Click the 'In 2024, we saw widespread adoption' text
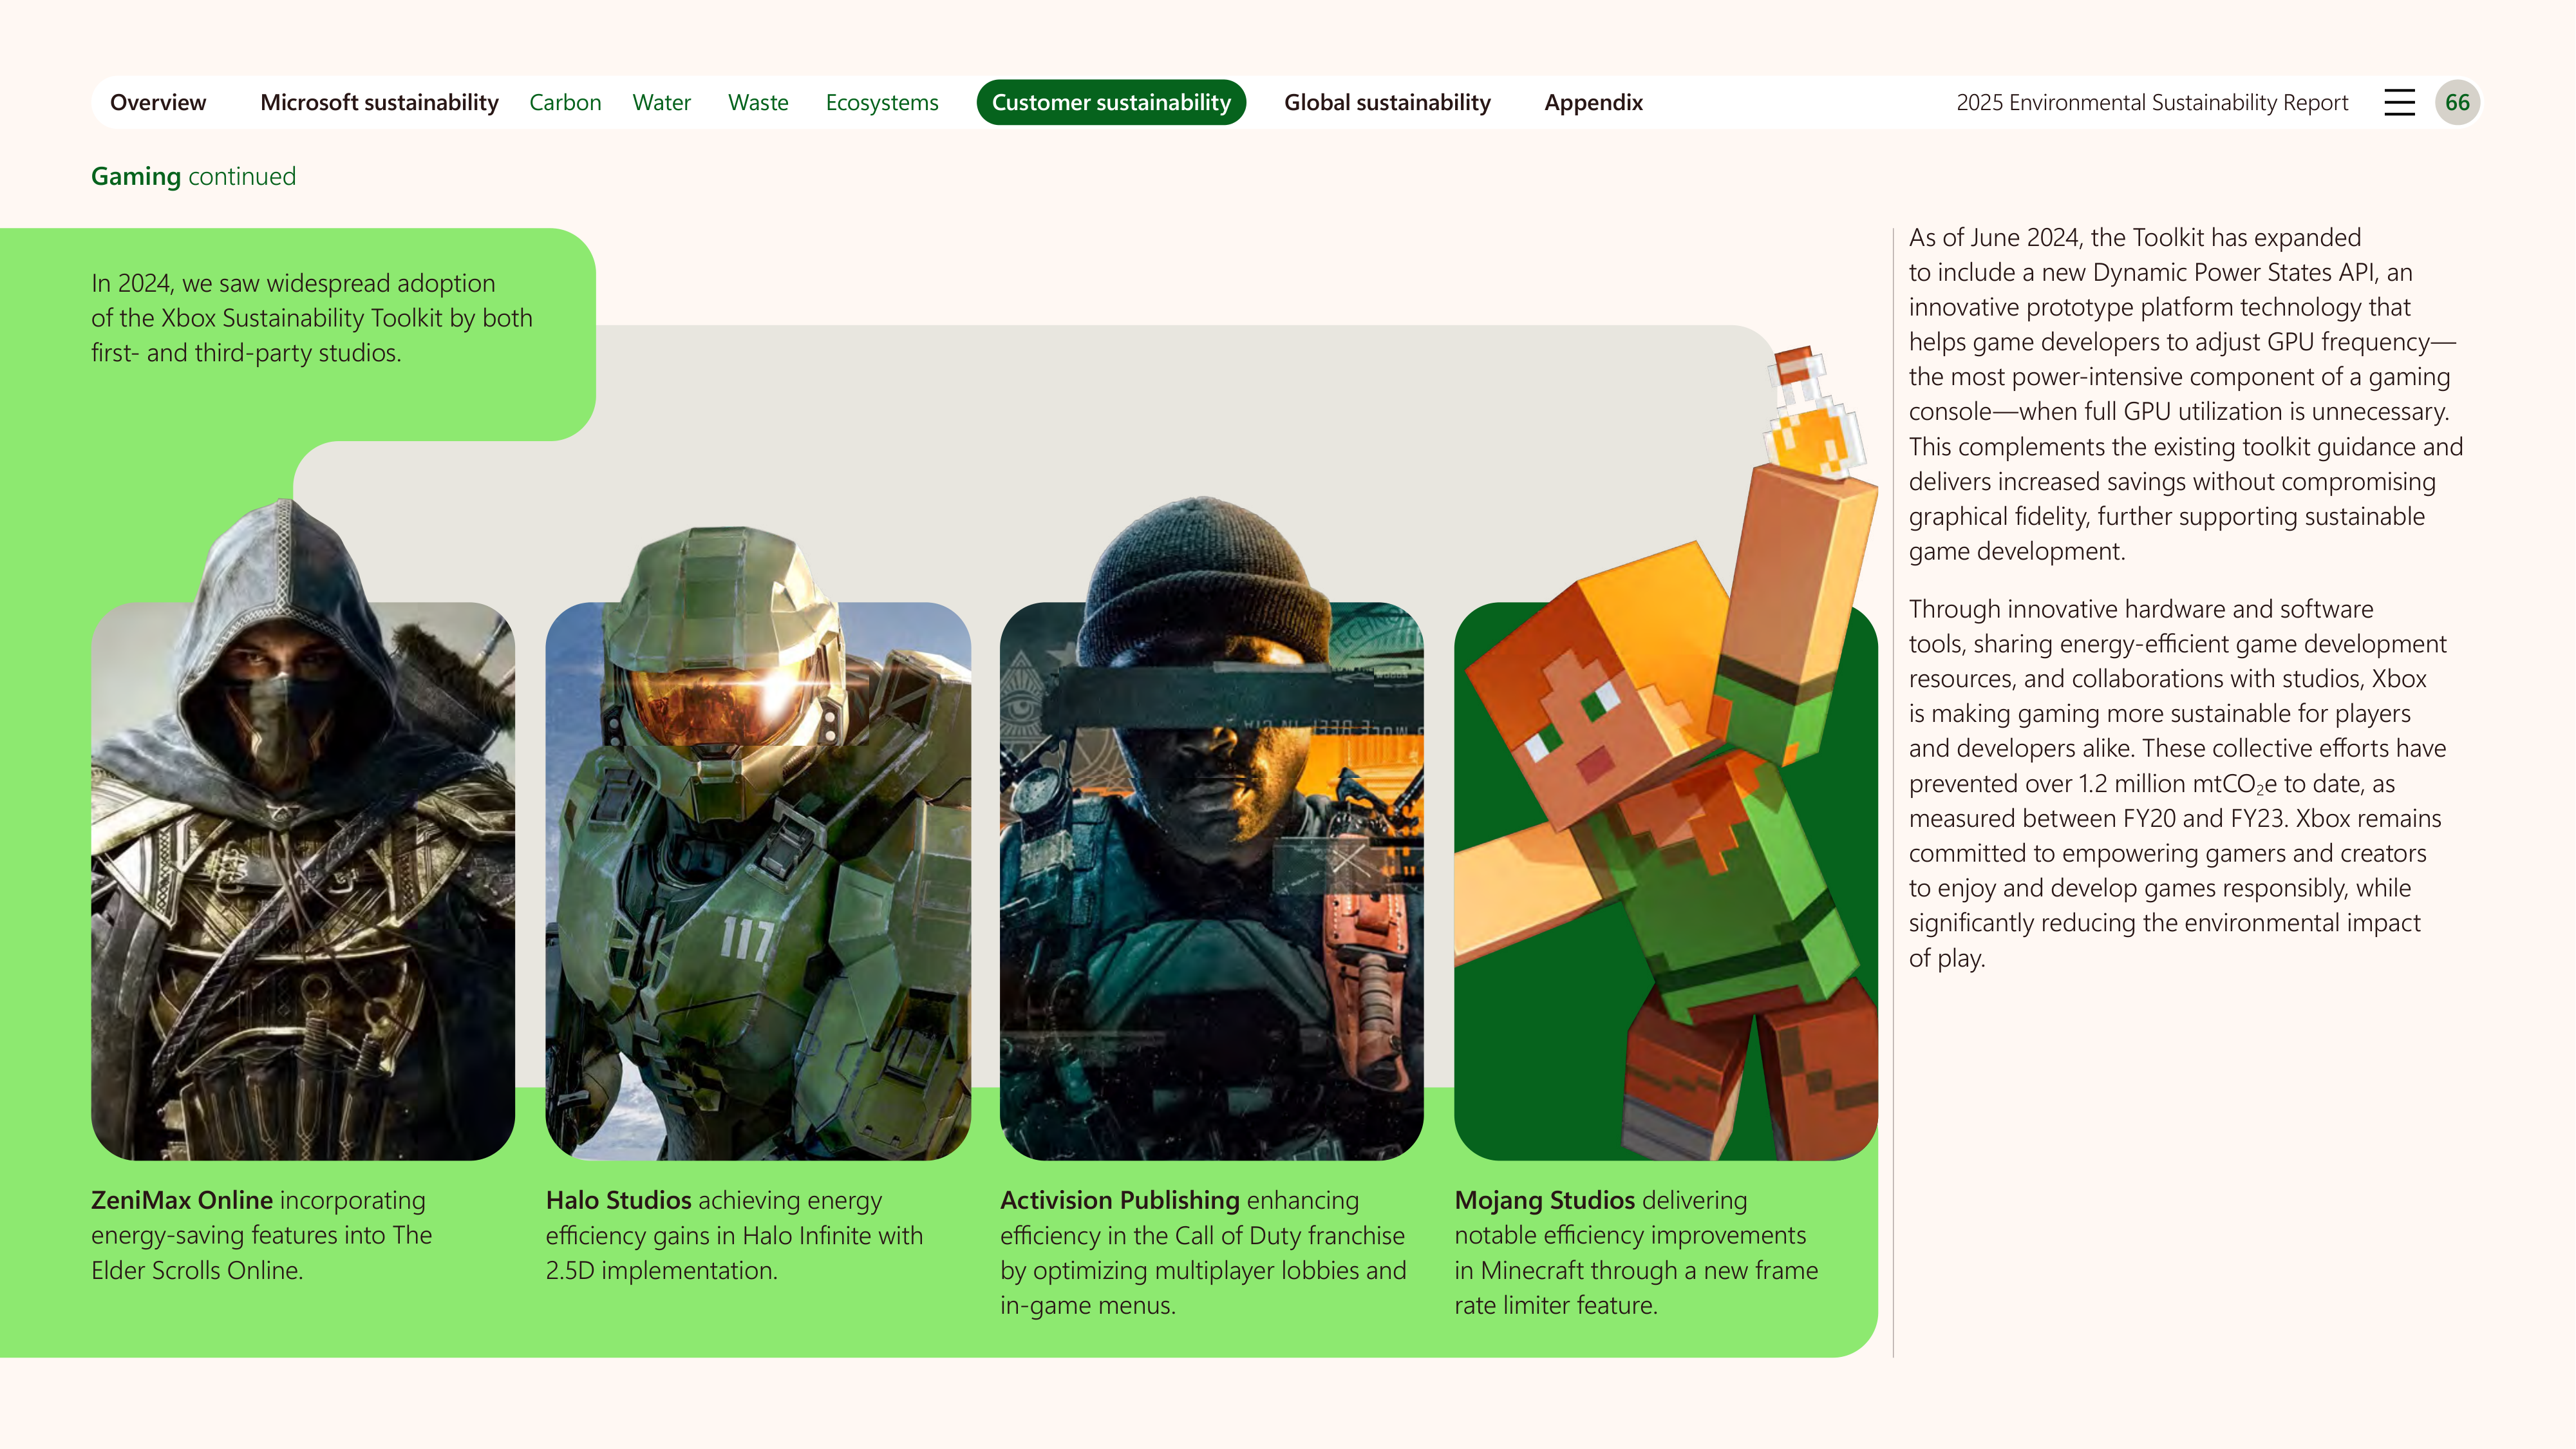Screen dimensions: 2576x1449 (312, 318)
